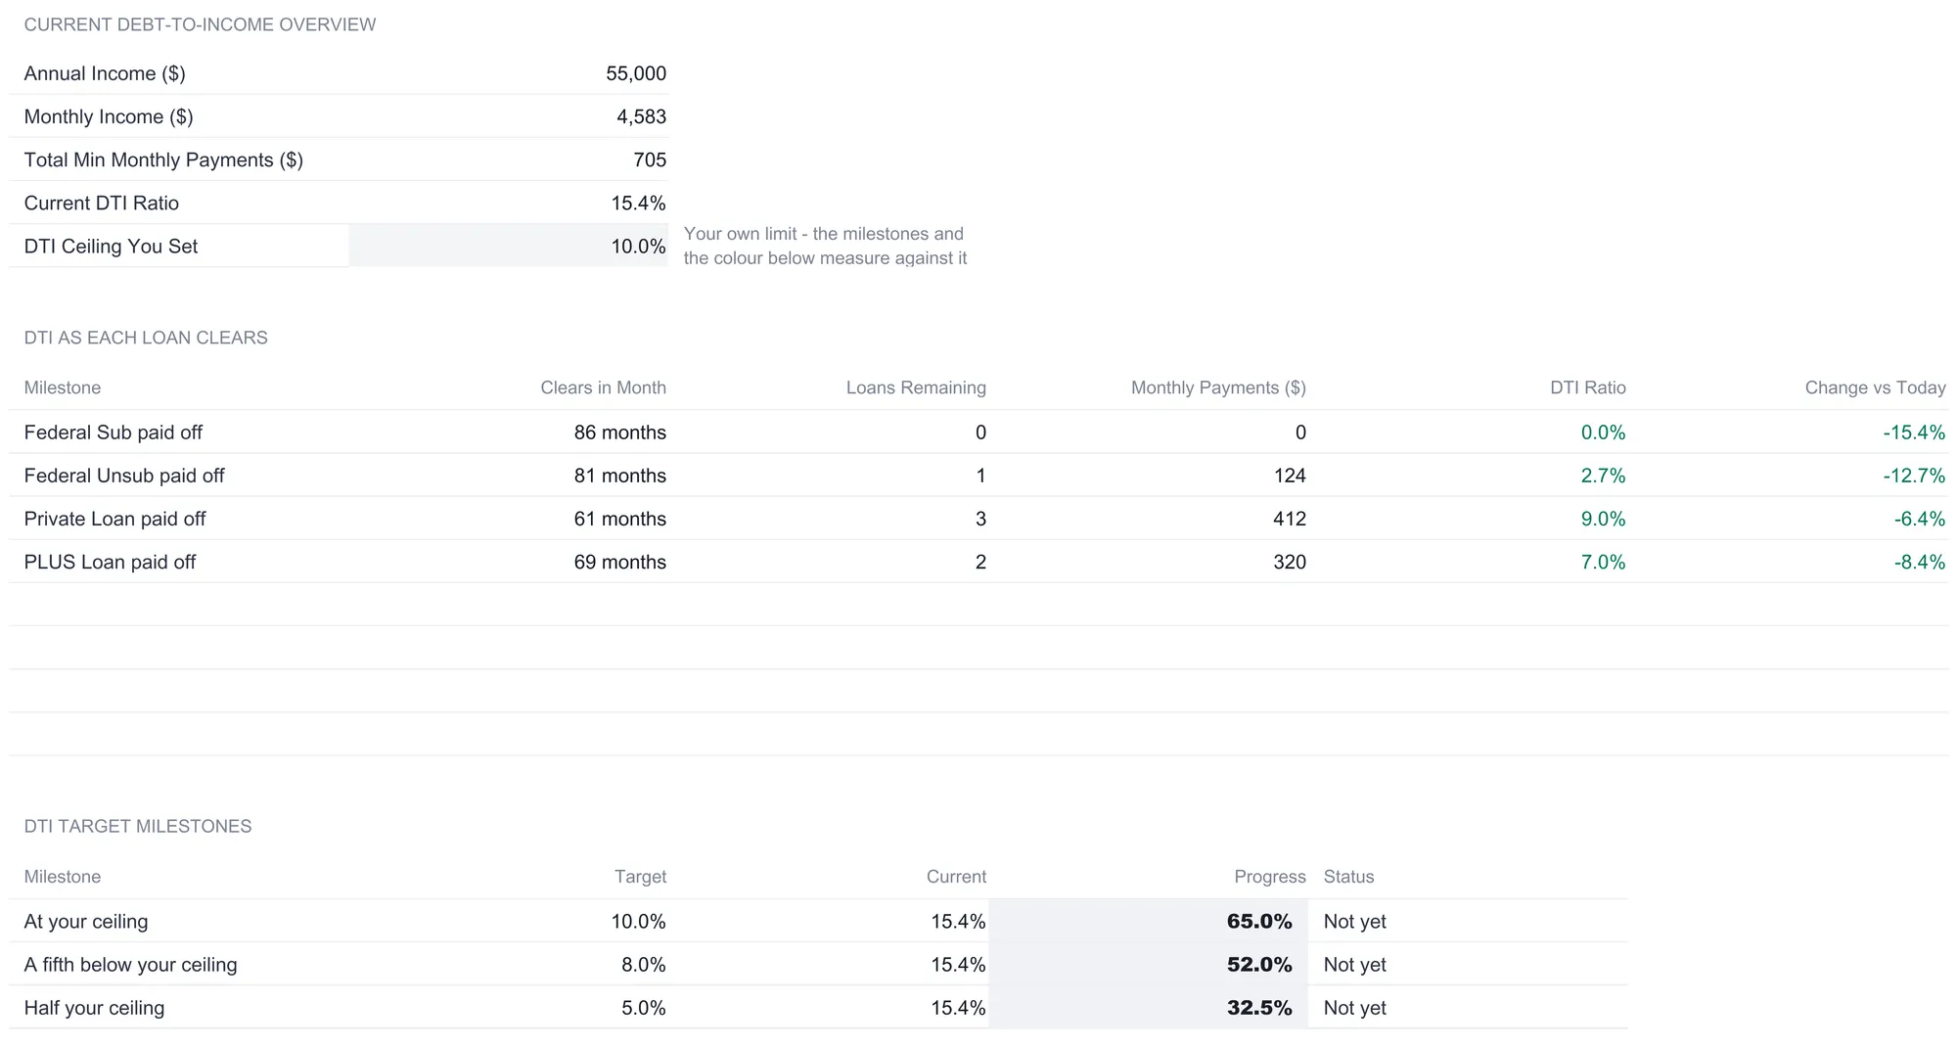Click the Annual Income ($) label
This screenshot has width=1957, height=1047.
(105, 73)
